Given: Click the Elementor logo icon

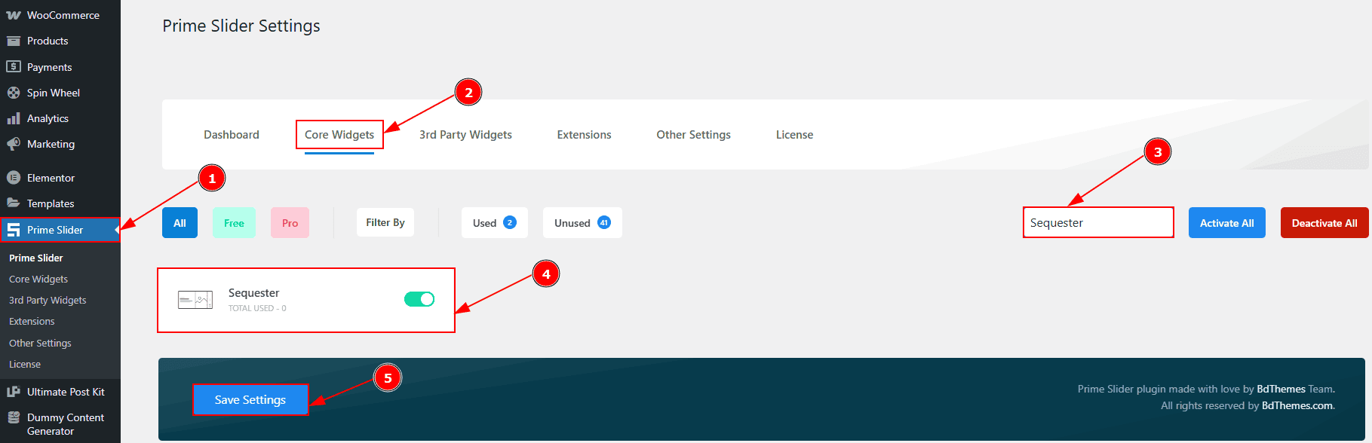Looking at the screenshot, I should coord(14,178).
